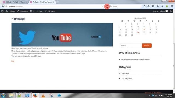
Task: Click the orange Search button
Action: pos(147,45)
